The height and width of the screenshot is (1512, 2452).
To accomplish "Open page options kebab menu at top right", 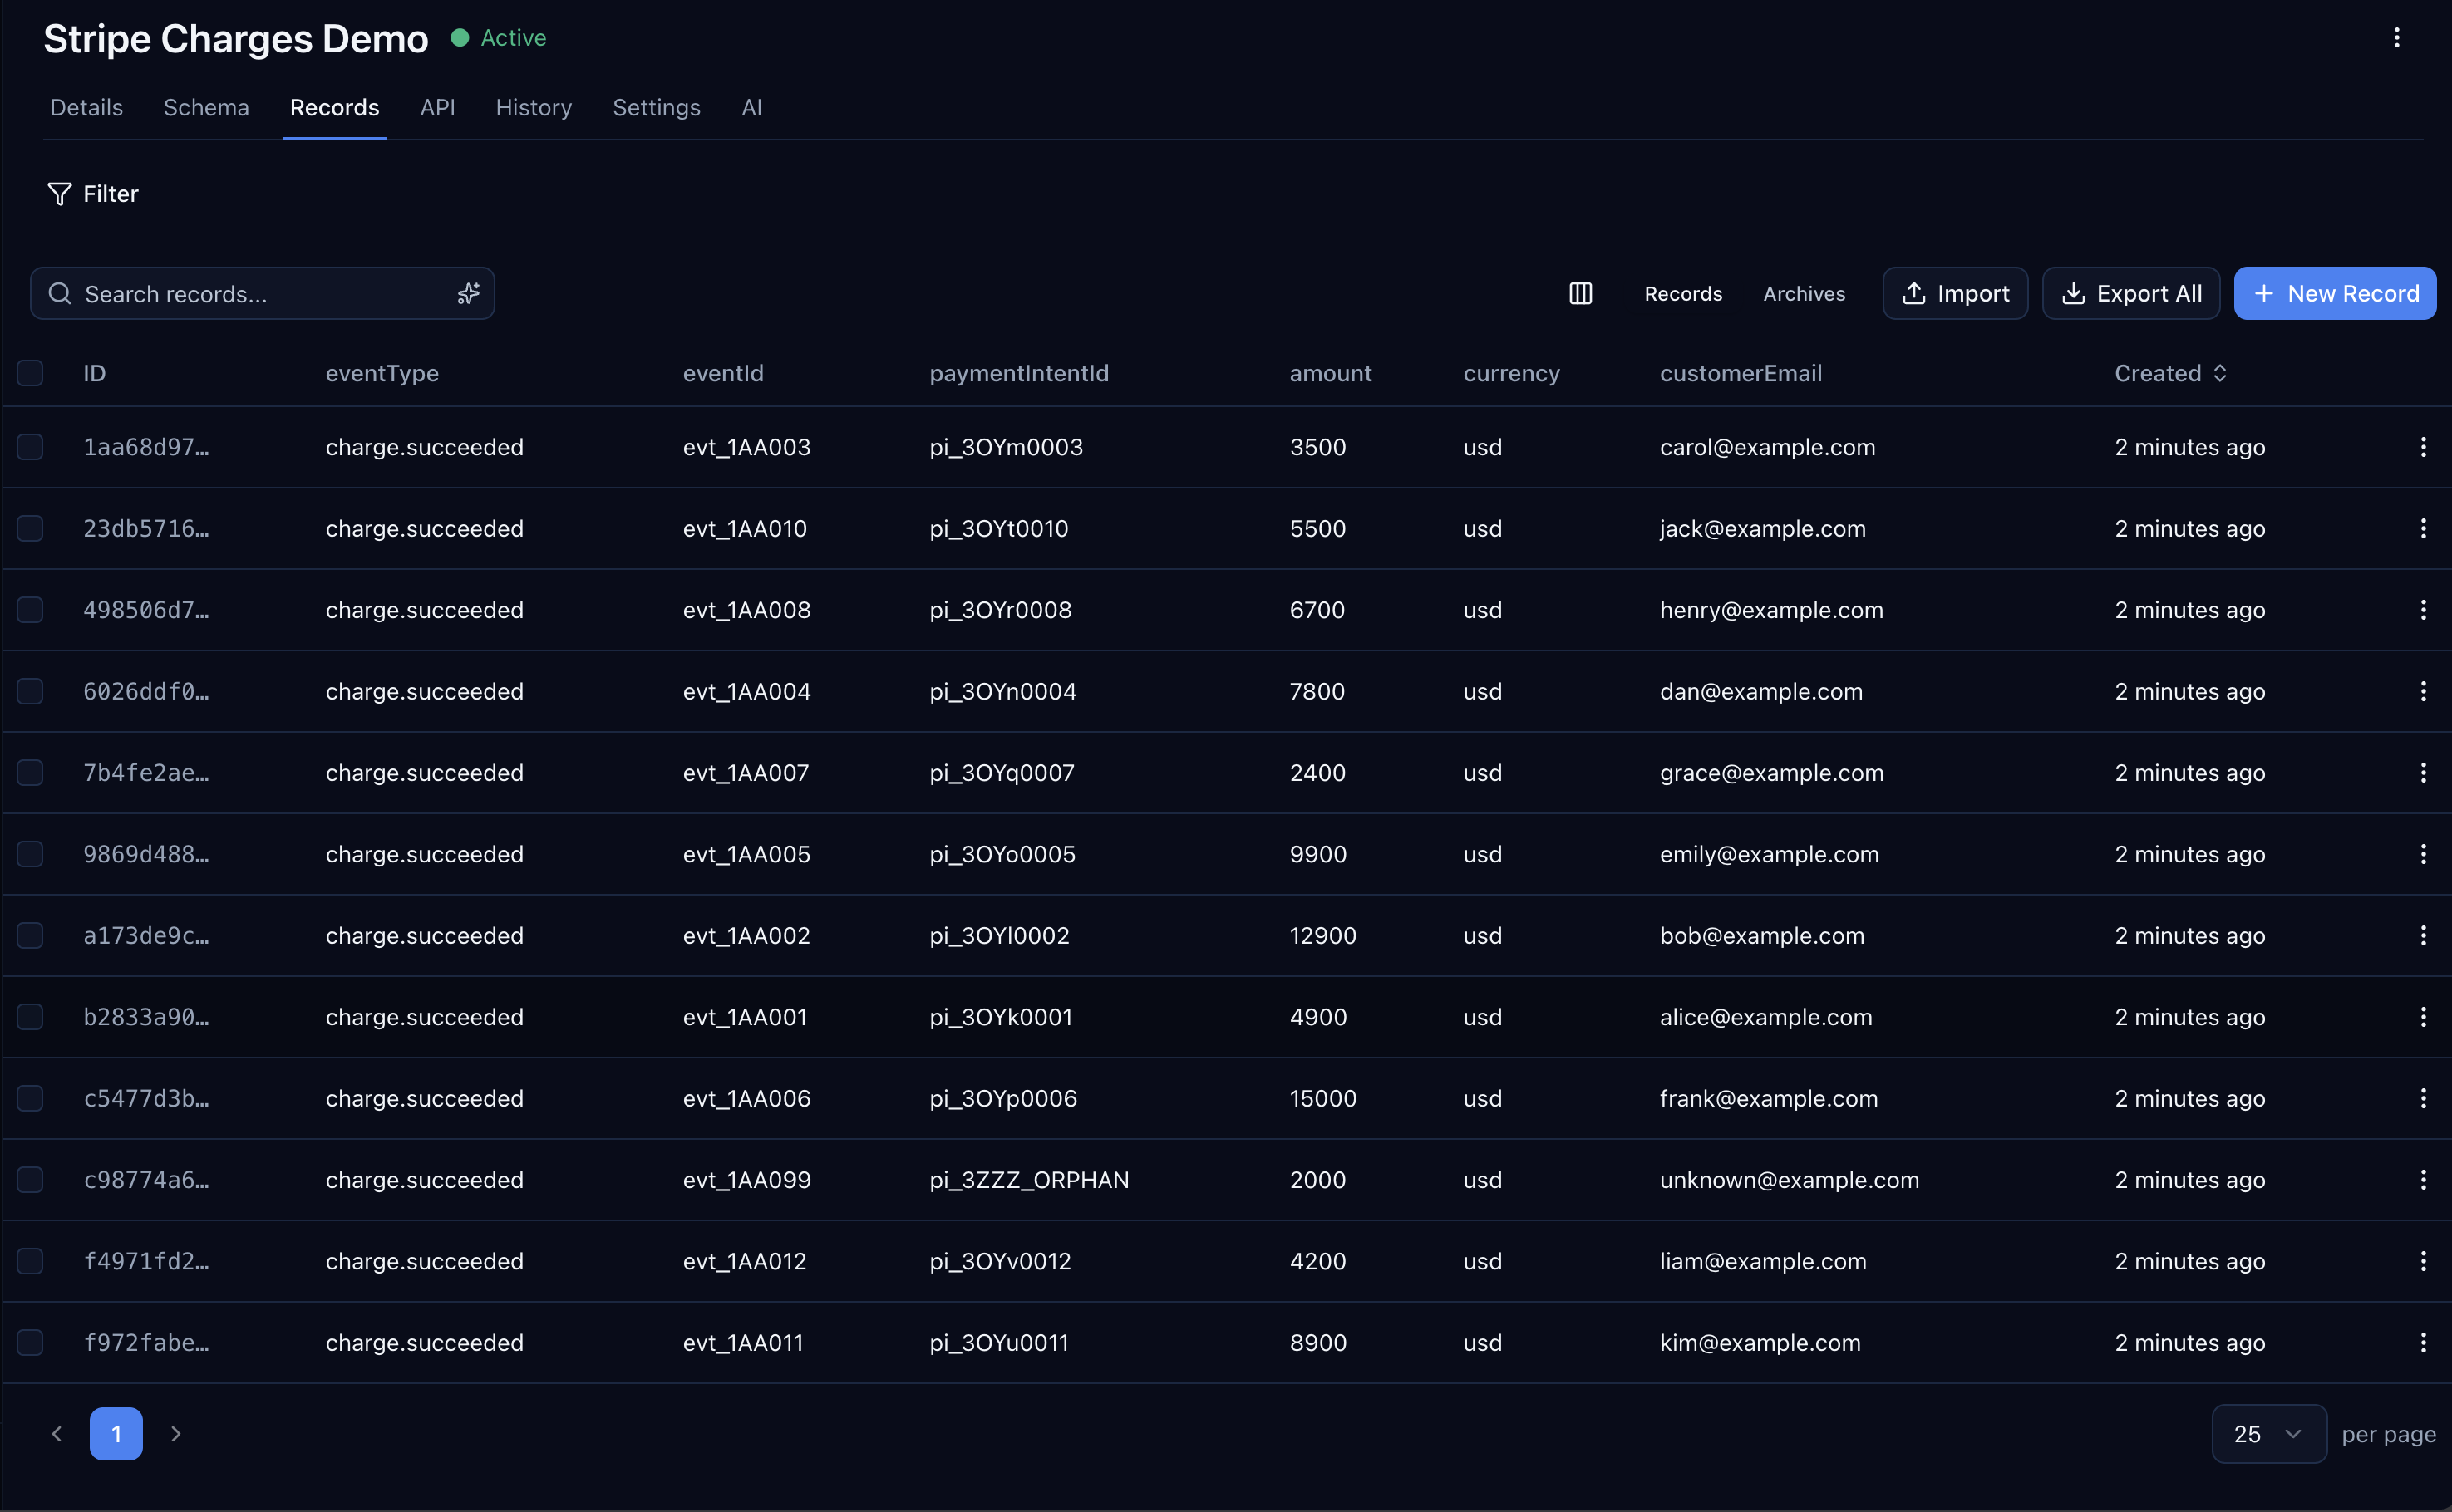I will [2396, 38].
